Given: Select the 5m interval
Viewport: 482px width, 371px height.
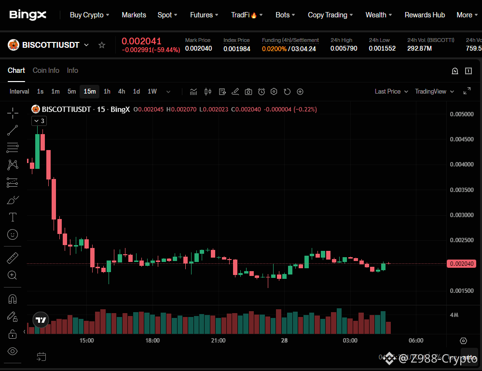Looking at the screenshot, I should [71, 91].
